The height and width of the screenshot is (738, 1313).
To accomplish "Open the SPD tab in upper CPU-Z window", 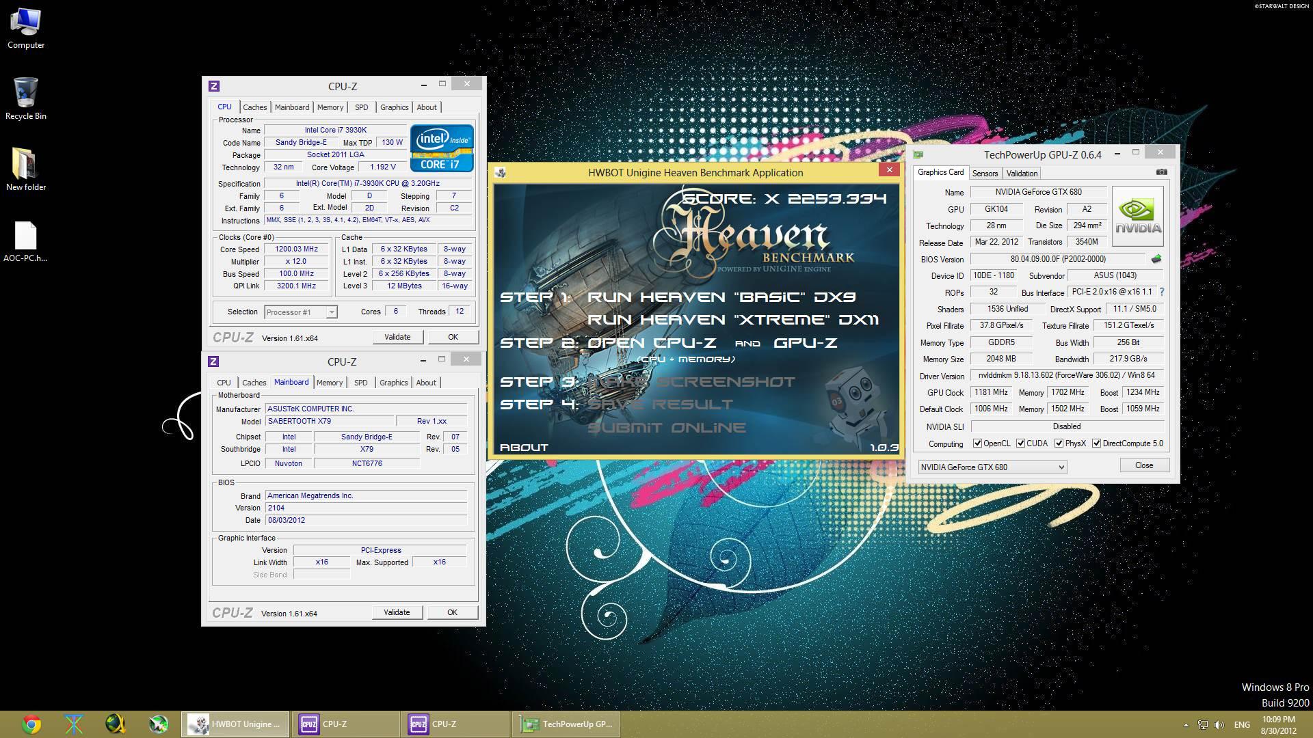I will click(x=361, y=107).
